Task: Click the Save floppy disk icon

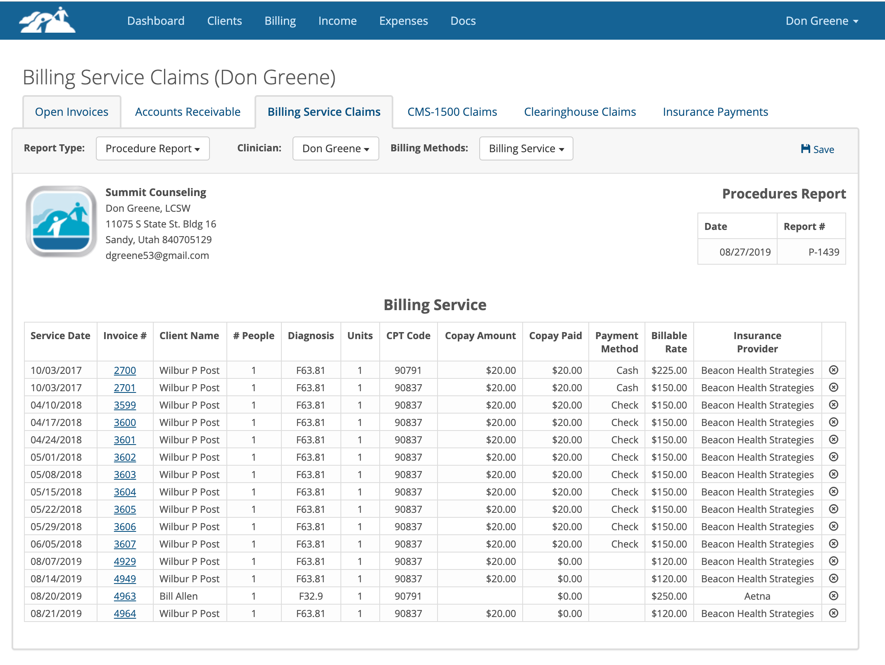Action: pyautogui.click(x=805, y=149)
